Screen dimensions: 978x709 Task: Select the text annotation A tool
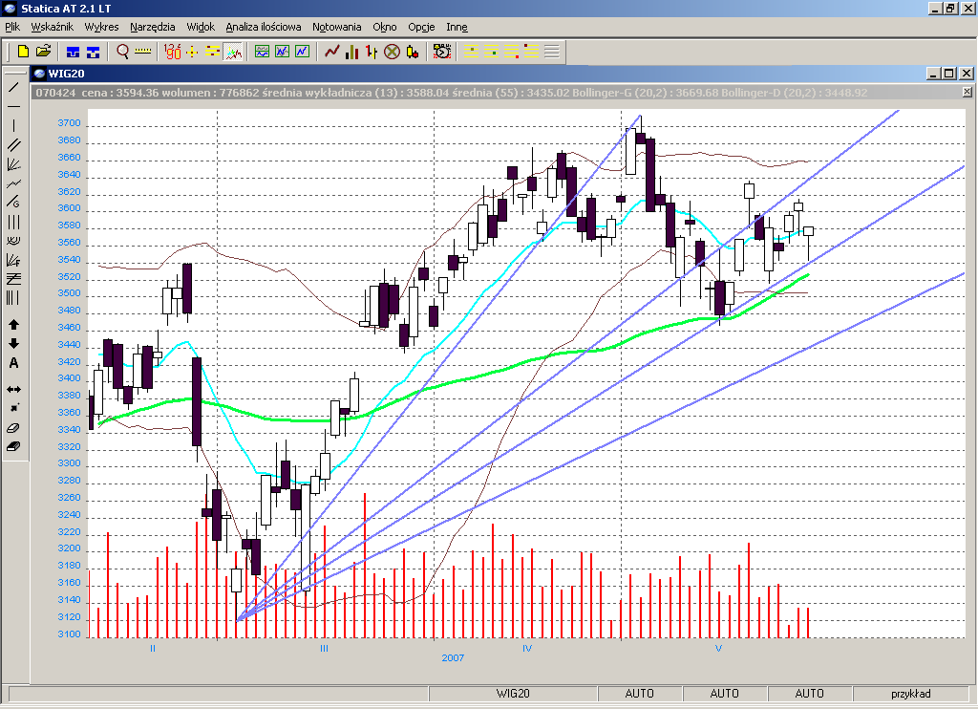click(13, 363)
